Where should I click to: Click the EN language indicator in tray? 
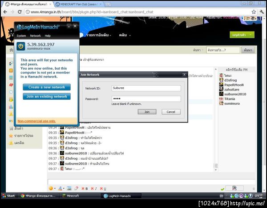pyautogui.click(x=221, y=196)
